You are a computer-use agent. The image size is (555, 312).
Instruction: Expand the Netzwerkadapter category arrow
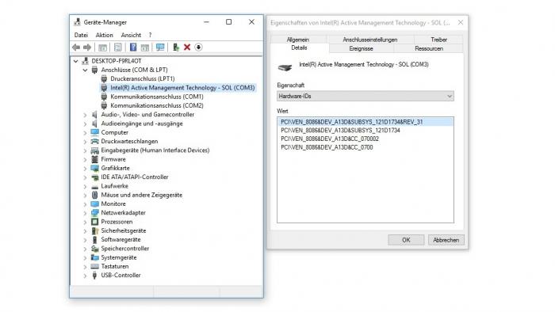[85, 213]
